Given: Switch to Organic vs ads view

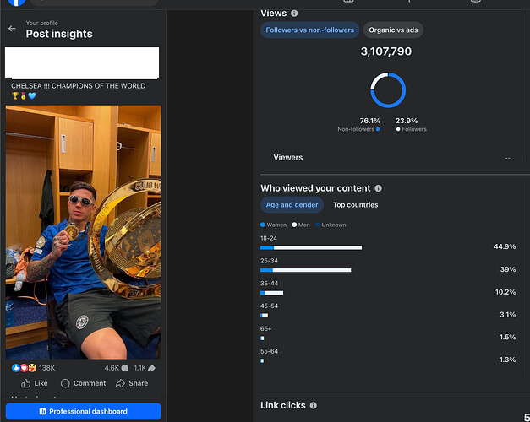Looking at the screenshot, I should 394,30.
